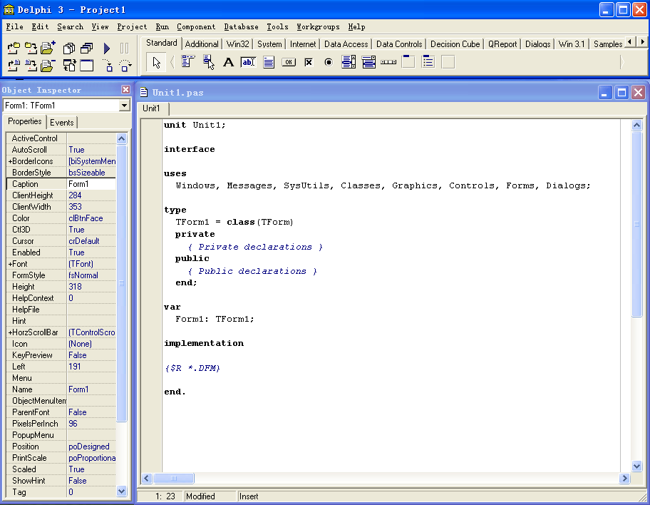Click the Save All speedbar icon

[31, 48]
